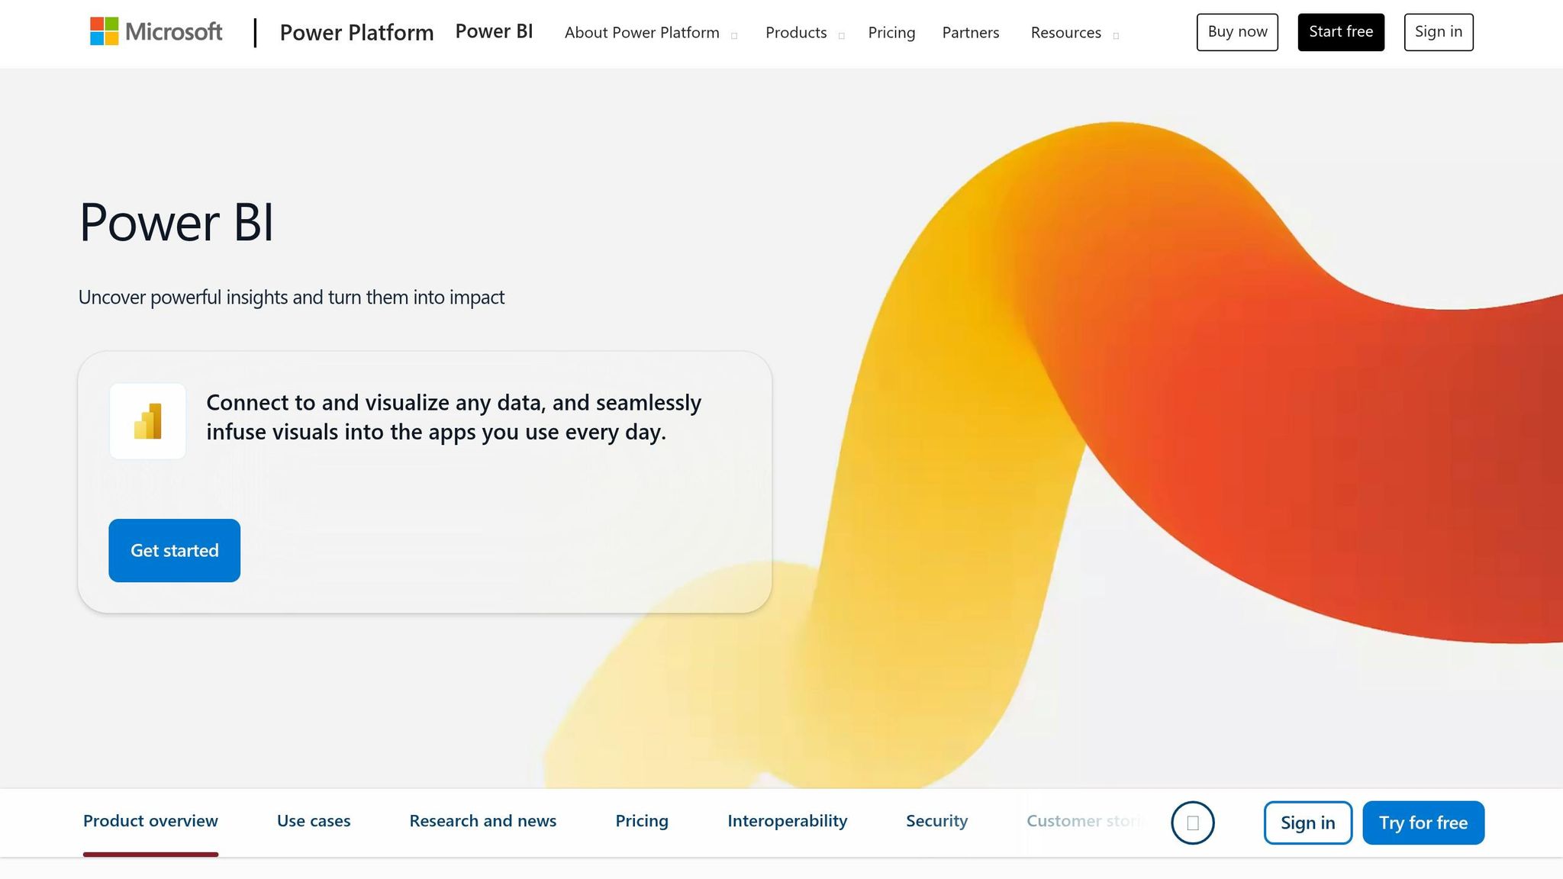The width and height of the screenshot is (1563, 879).
Task: Click the Try for free button
Action: [1423, 823]
